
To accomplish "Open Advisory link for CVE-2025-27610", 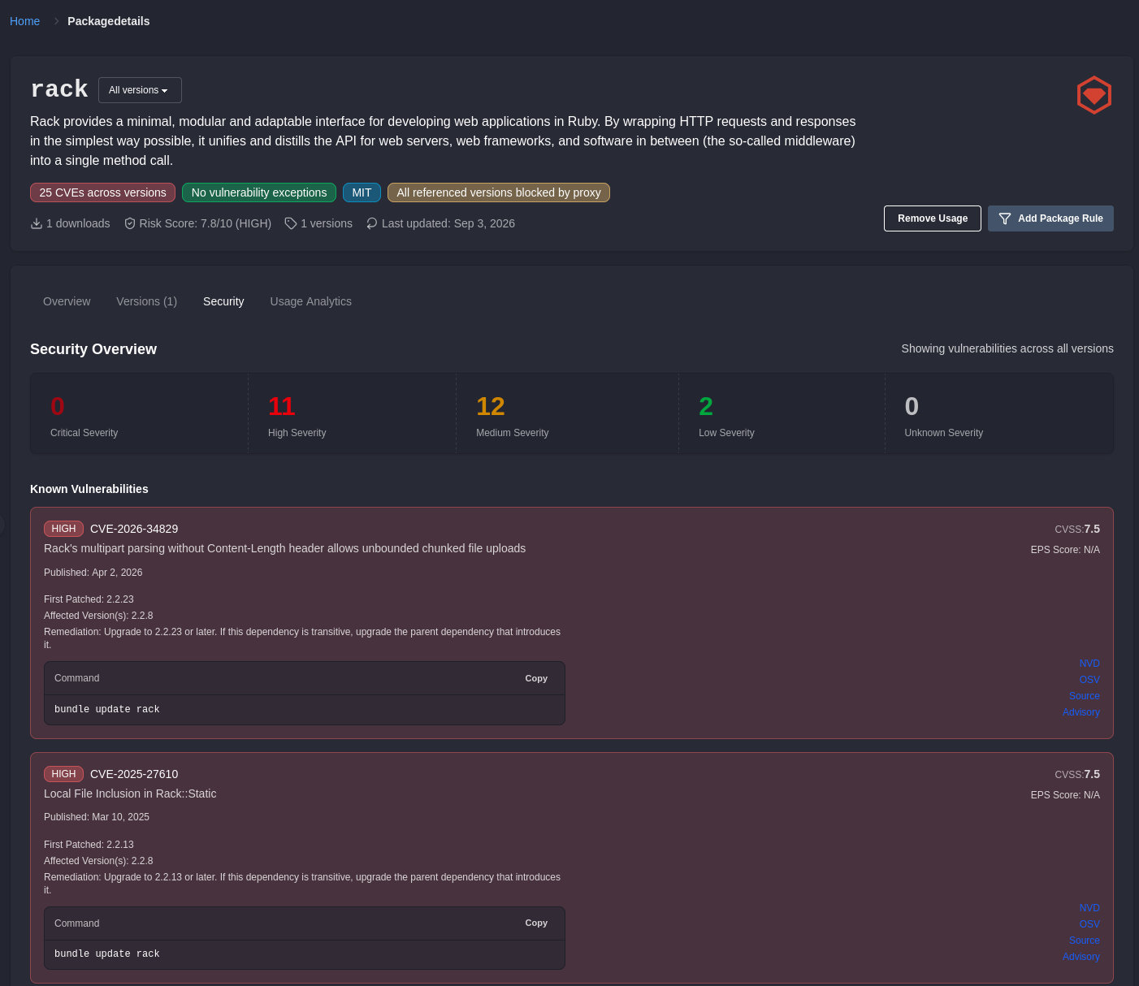I will pyautogui.click(x=1081, y=957).
